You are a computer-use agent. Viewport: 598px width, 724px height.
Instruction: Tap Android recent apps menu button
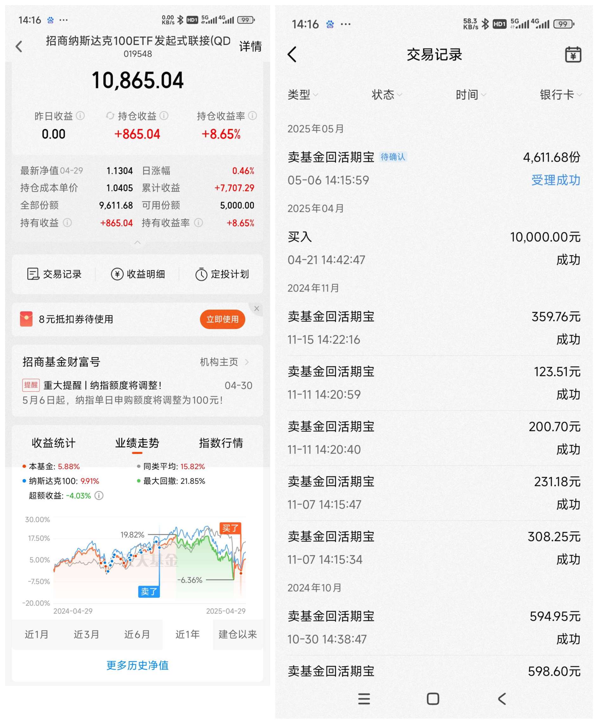pos(364,699)
